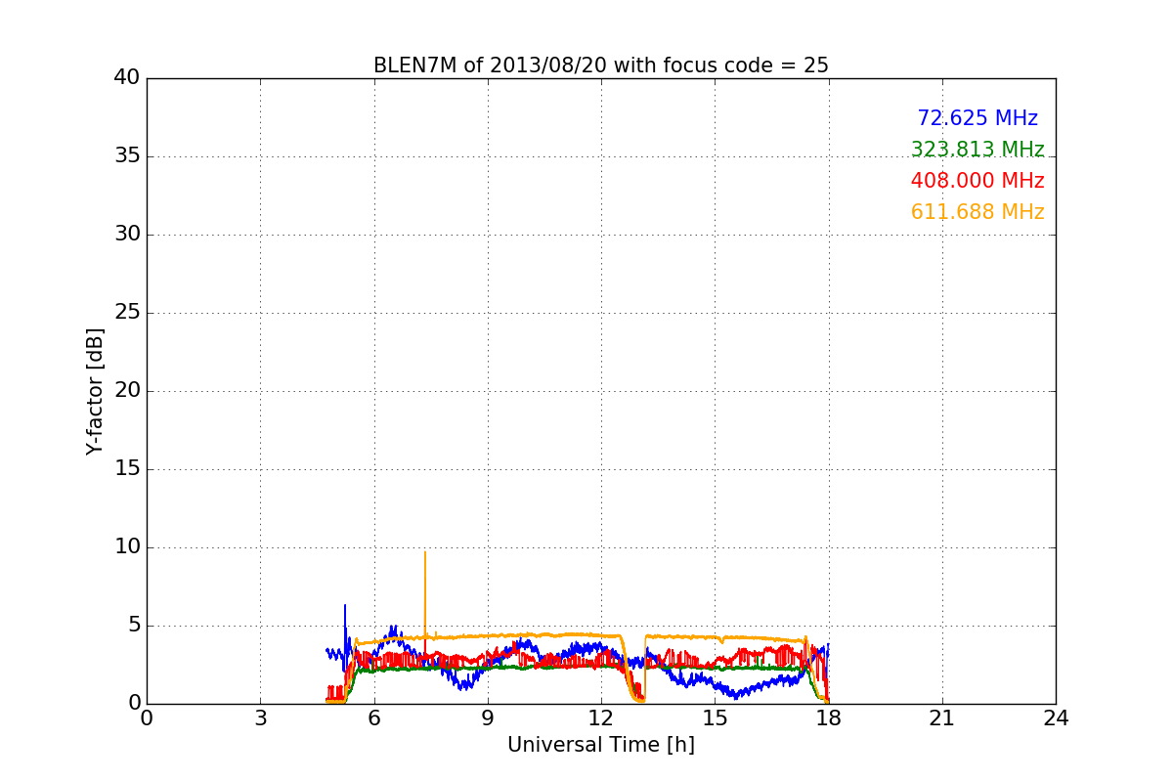Click x-axis tick label 3

pyautogui.click(x=260, y=718)
